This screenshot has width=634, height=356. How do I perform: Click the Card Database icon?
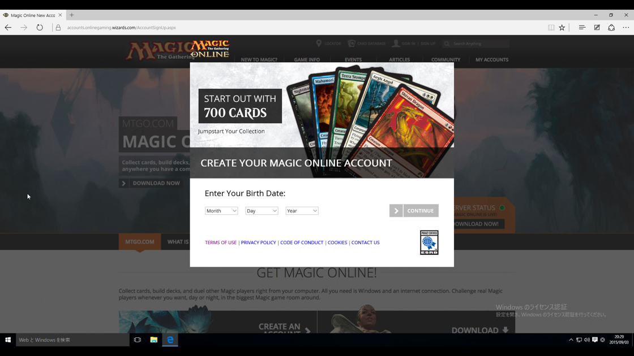351,43
